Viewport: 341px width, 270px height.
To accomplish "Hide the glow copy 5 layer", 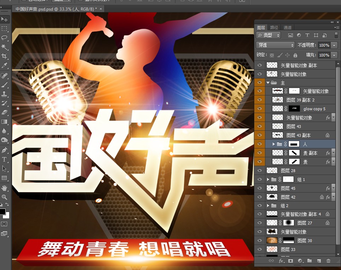I will click(260, 108).
